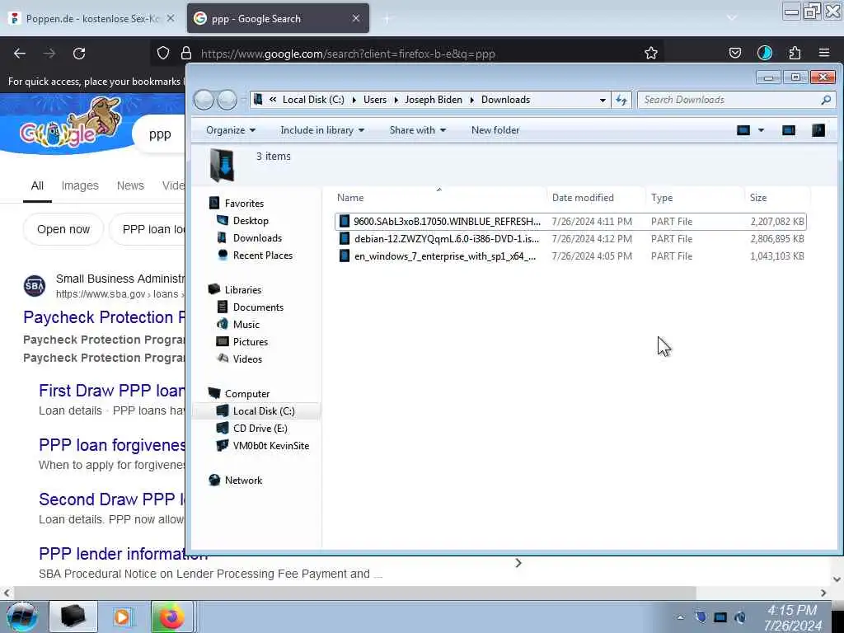Click the en_windows_7 file icon
The width and height of the screenshot is (844, 633).
coord(345,256)
